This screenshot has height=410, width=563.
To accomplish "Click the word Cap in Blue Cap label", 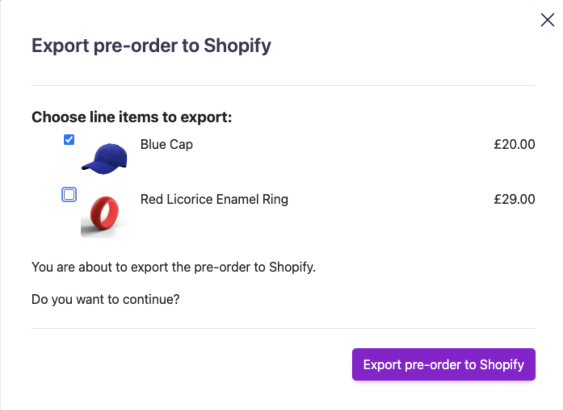I will tap(181, 144).
